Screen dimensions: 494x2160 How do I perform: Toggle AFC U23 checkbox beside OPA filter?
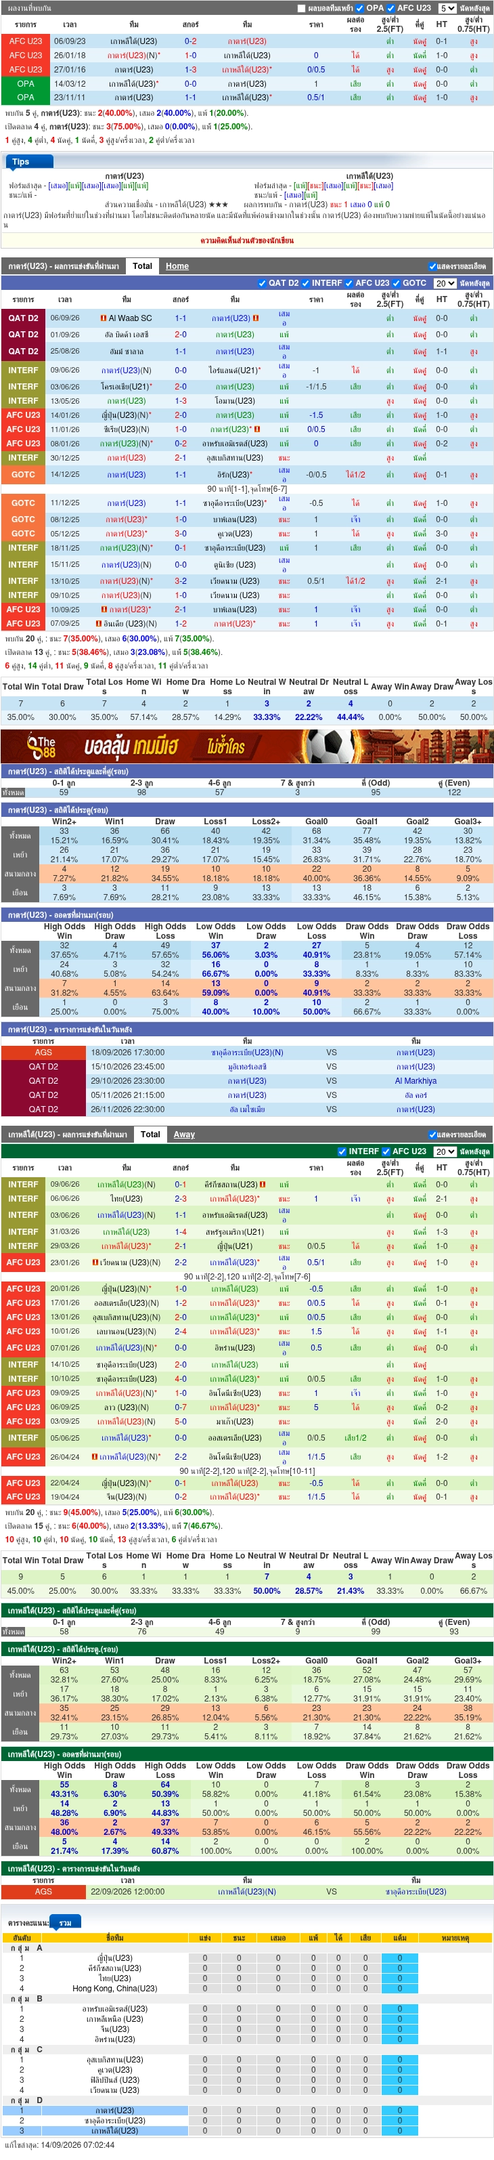click(x=391, y=8)
